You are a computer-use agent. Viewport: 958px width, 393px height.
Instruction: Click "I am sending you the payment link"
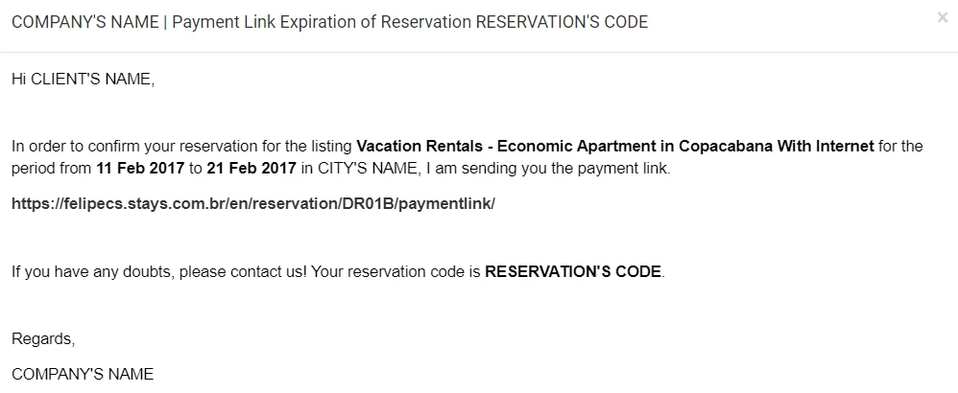coord(548,169)
